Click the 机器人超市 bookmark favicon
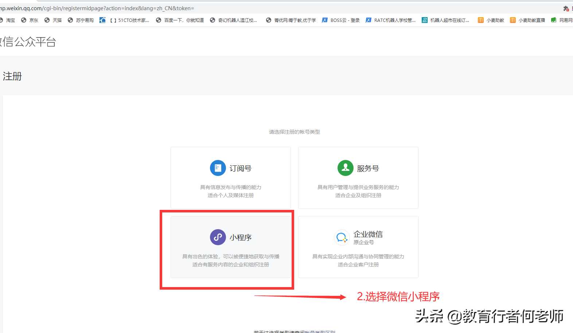Image resolution: width=573 pixels, height=333 pixels. [425, 20]
